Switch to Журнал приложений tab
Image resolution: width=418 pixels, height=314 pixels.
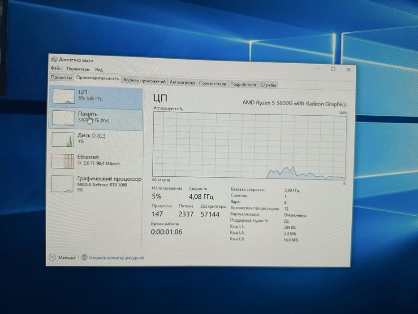click(x=144, y=81)
